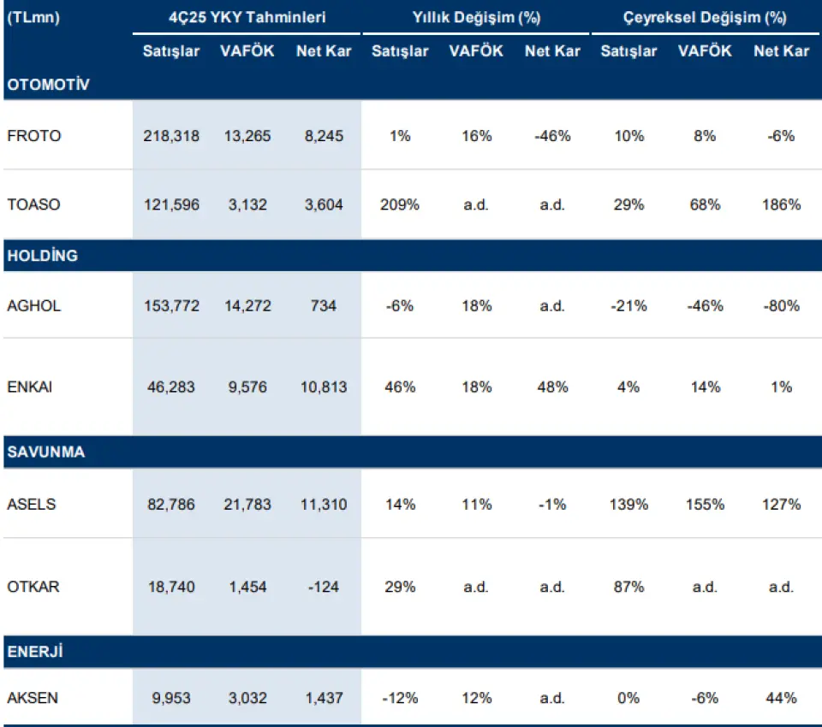822x727 pixels.
Task: Click the ASELS ticker label
Action: 32,505
